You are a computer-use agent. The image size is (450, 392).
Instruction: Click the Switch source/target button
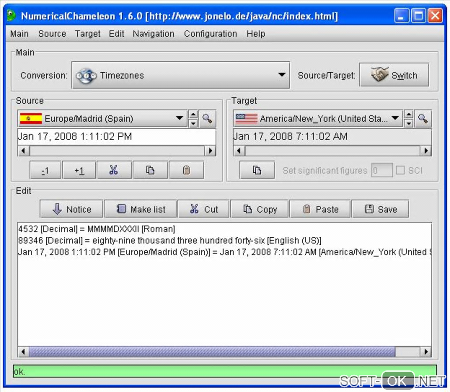[x=394, y=75]
